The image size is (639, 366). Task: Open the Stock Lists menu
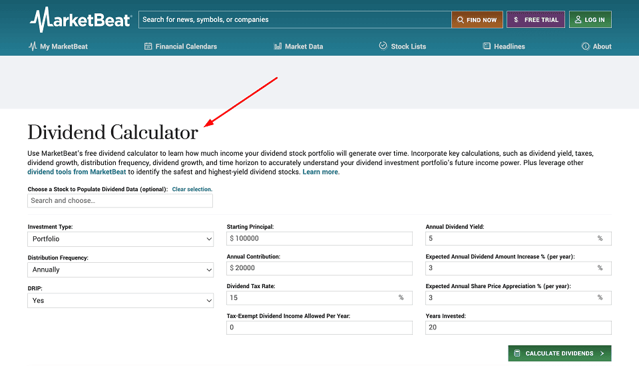tap(403, 46)
